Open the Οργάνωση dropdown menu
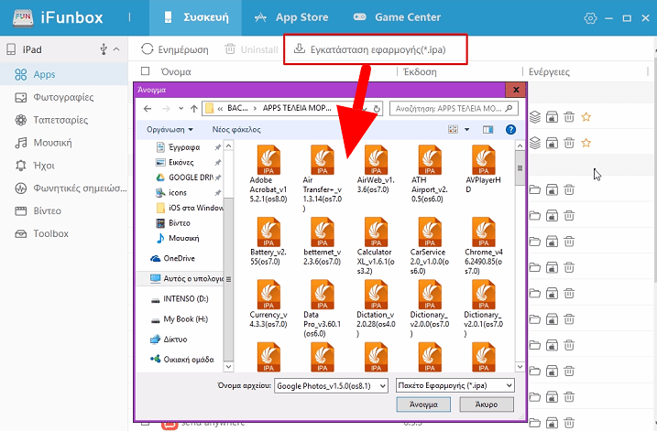The image size is (657, 431). click(170, 130)
